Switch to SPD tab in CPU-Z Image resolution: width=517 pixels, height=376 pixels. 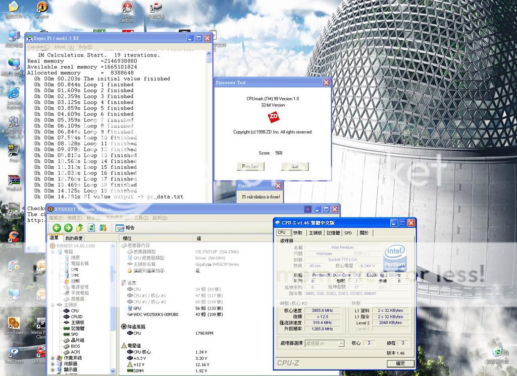[x=348, y=233]
